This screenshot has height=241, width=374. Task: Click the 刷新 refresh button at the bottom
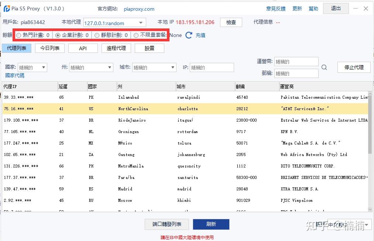point(211,224)
